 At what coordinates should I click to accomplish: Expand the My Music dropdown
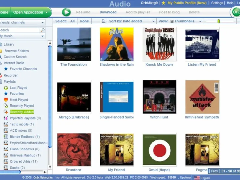point(22,36)
